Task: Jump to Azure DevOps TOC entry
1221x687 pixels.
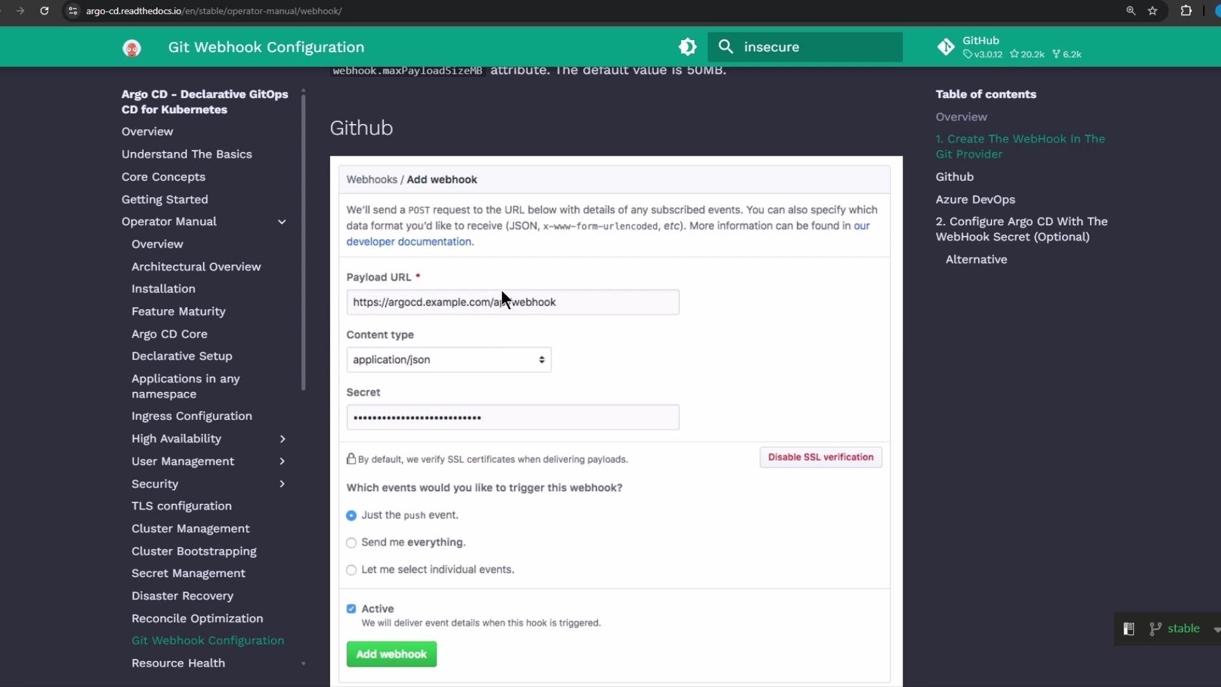Action: tap(975, 200)
